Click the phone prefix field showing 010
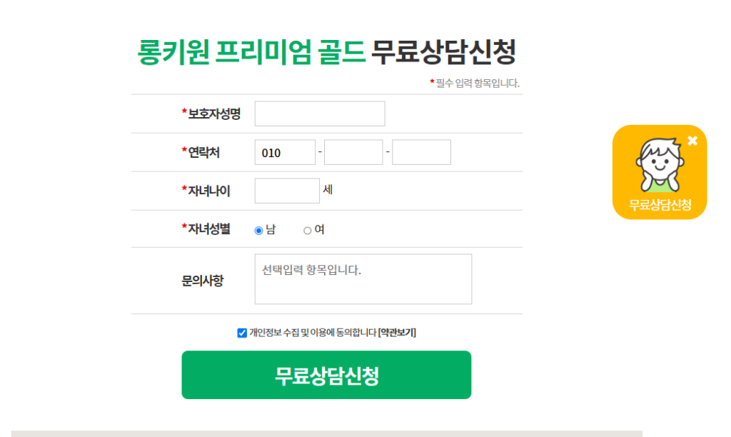The height and width of the screenshot is (437, 731). pyautogui.click(x=285, y=153)
